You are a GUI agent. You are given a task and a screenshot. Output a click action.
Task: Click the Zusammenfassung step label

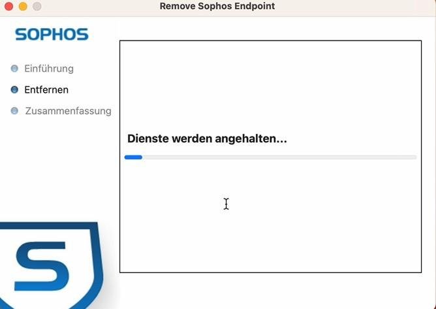pos(68,111)
